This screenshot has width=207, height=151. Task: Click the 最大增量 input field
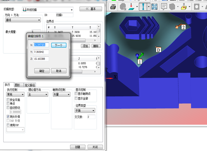(x=36, y=31)
